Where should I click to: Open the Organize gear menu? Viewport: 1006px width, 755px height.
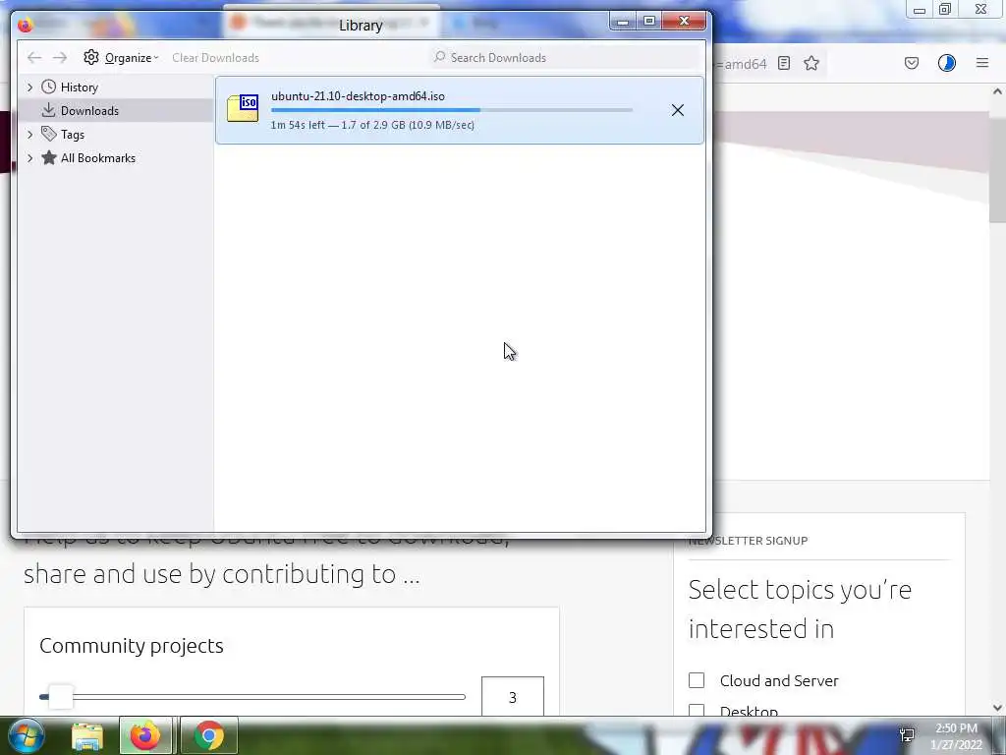pos(120,58)
